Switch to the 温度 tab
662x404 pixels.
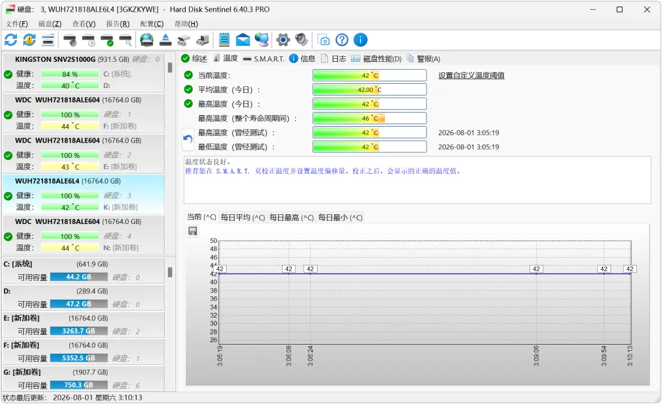click(226, 58)
